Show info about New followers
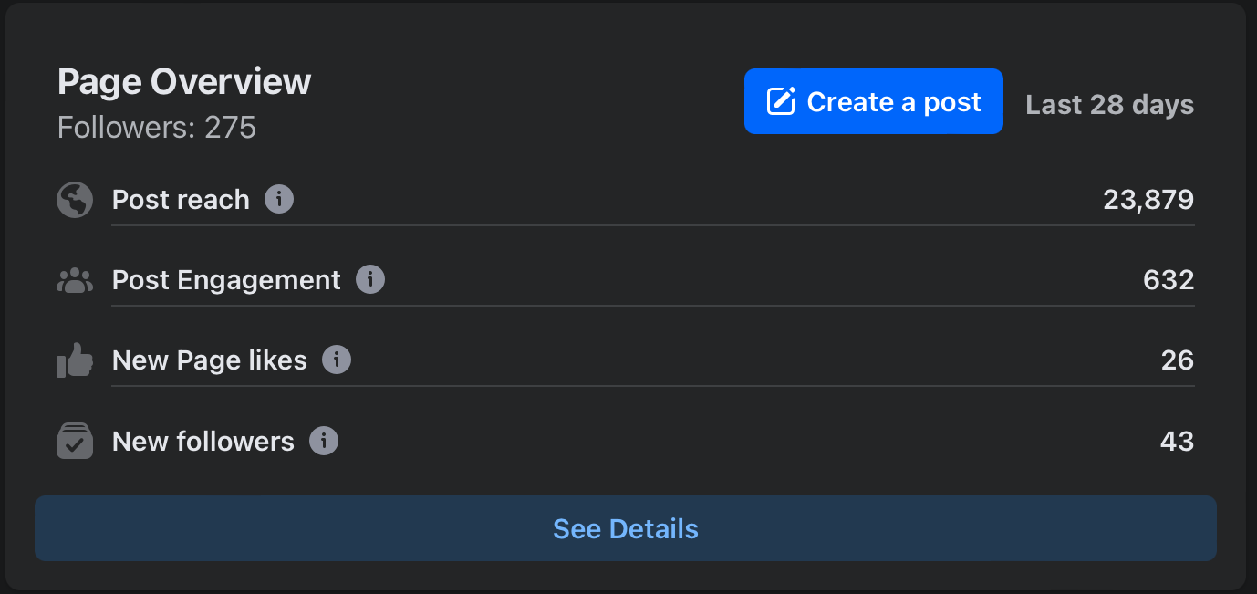1257x594 pixels. (324, 441)
